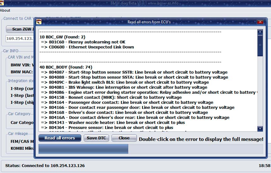Select error 804168 Driver's door contact
This screenshot has height=173, width=271.
(x=124, y=112)
